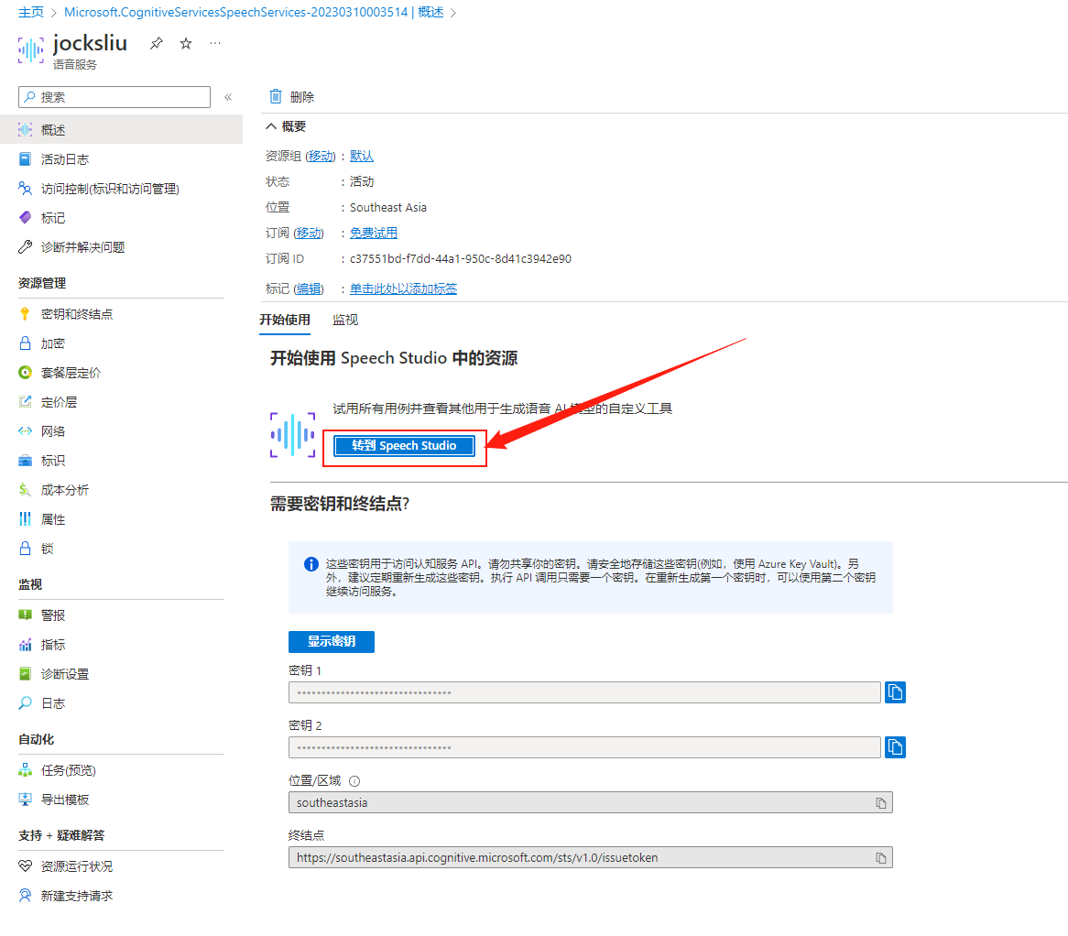Click the Southeast Asia location value
The height and width of the screenshot is (936, 1068).
point(388,207)
